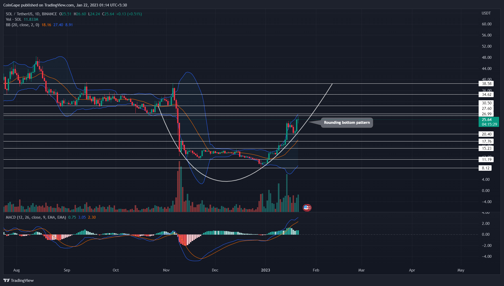
Task: Click the 27.60 price level label
Action: click(486, 109)
